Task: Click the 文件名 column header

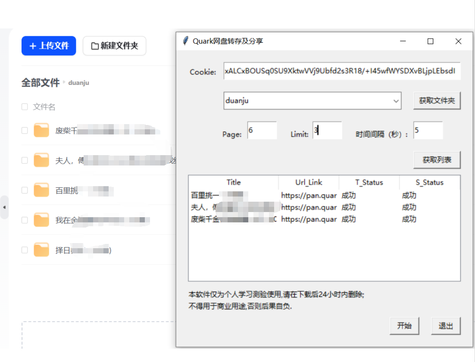Action: tap(44, 106)
